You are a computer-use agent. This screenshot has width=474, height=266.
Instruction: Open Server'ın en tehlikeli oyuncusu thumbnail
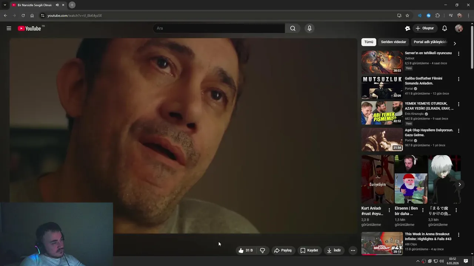(382, 62)
